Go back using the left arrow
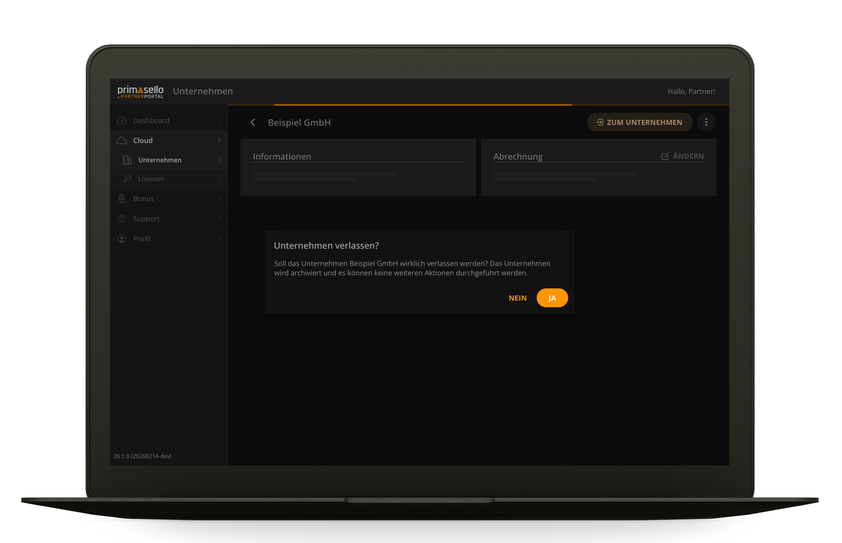842x543 pixels. pos(253,123)
